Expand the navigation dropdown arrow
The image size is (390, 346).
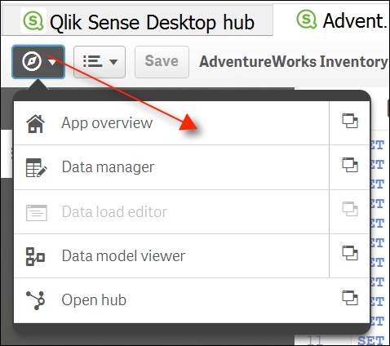(x=52, y=62)
